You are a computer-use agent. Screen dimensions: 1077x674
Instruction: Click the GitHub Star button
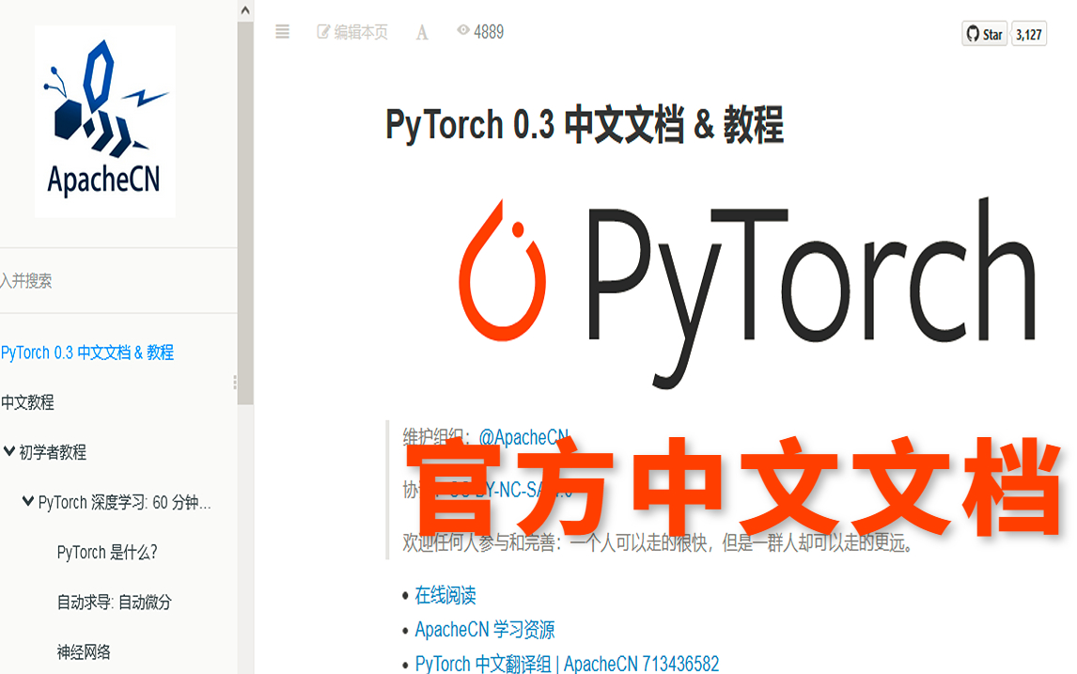[x=984, y=34]
